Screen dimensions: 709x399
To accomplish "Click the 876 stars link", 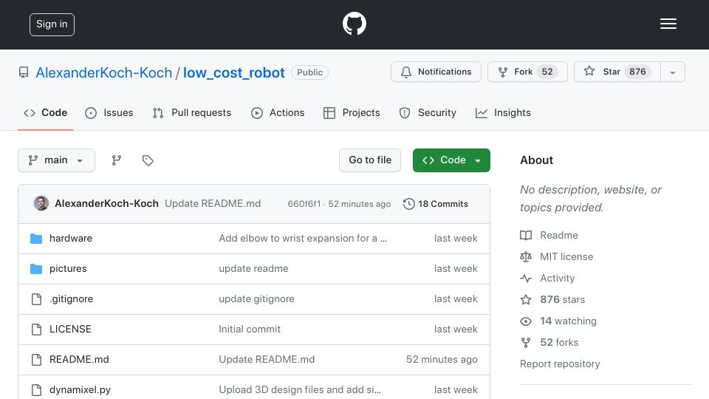I will 563,299.
